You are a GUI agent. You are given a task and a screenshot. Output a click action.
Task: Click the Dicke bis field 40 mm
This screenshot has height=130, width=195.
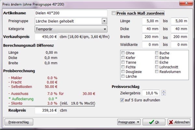tap(180, 29)
